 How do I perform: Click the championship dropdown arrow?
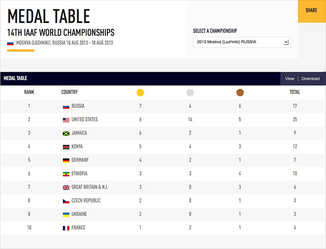point(286,42)
